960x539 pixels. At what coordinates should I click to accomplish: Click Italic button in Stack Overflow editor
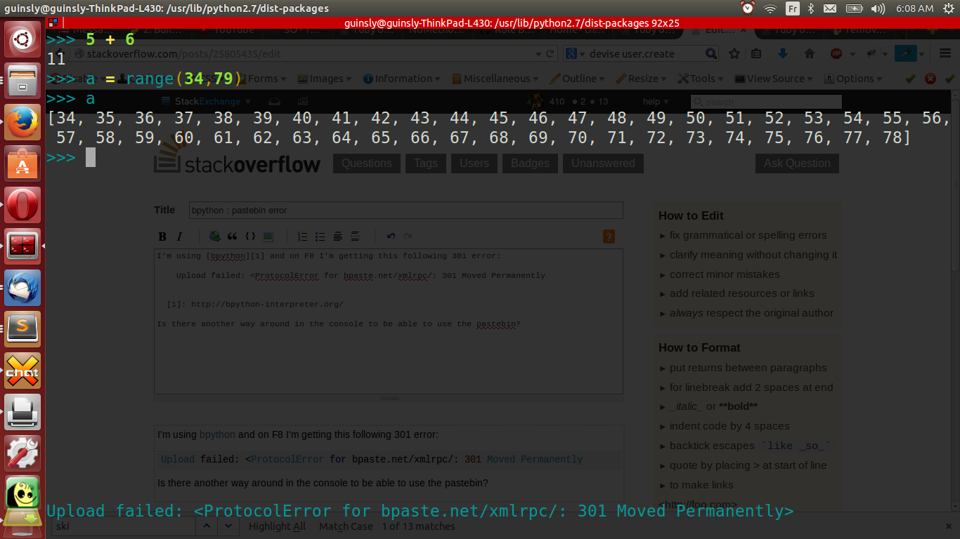click(179, 237)
